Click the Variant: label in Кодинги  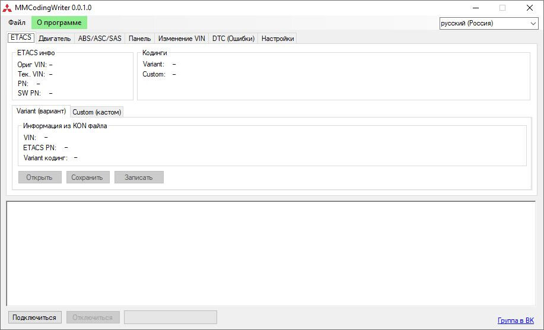(x=153, y=64)
